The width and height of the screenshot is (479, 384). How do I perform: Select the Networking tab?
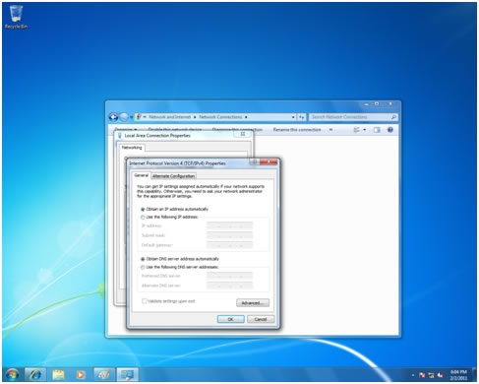[132, 148]
